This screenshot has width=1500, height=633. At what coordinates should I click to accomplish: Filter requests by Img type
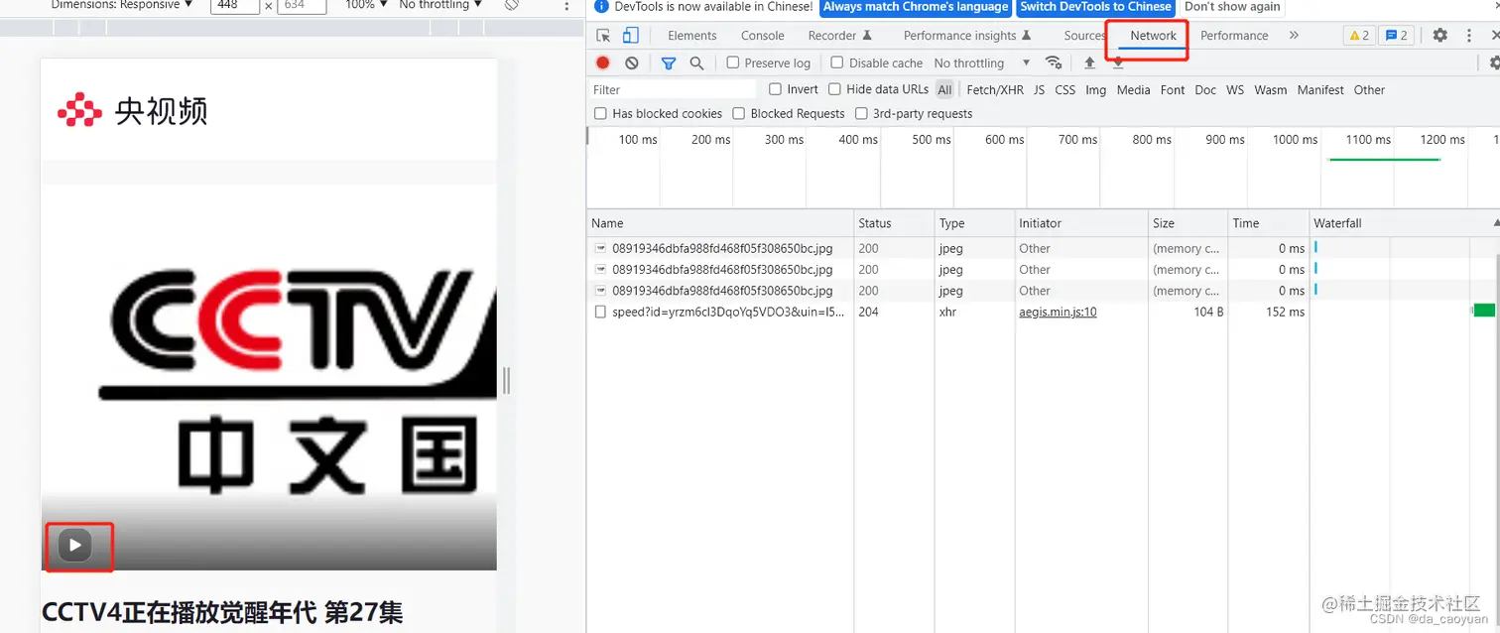(1095, 89)
